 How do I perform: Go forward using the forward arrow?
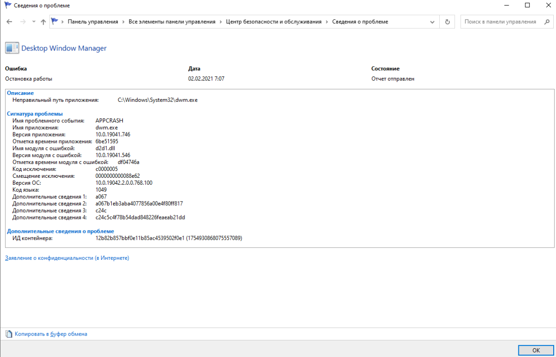[x=23, y=22]
